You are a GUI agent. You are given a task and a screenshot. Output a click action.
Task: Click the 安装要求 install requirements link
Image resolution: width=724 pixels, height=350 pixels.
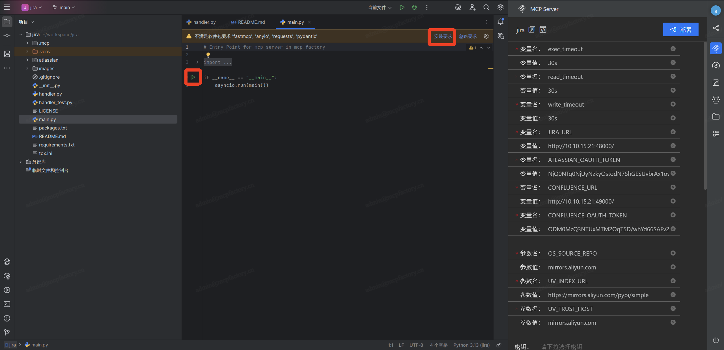coord(443,36)
